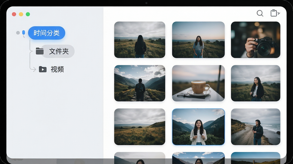Open the search magnifier icon
This screenshot has height=164, width=293.
pyautogui.click(x=260, y=13)
